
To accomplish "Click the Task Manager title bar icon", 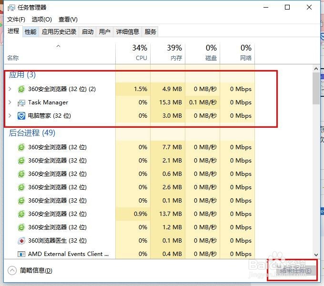I will click(11, 8).
